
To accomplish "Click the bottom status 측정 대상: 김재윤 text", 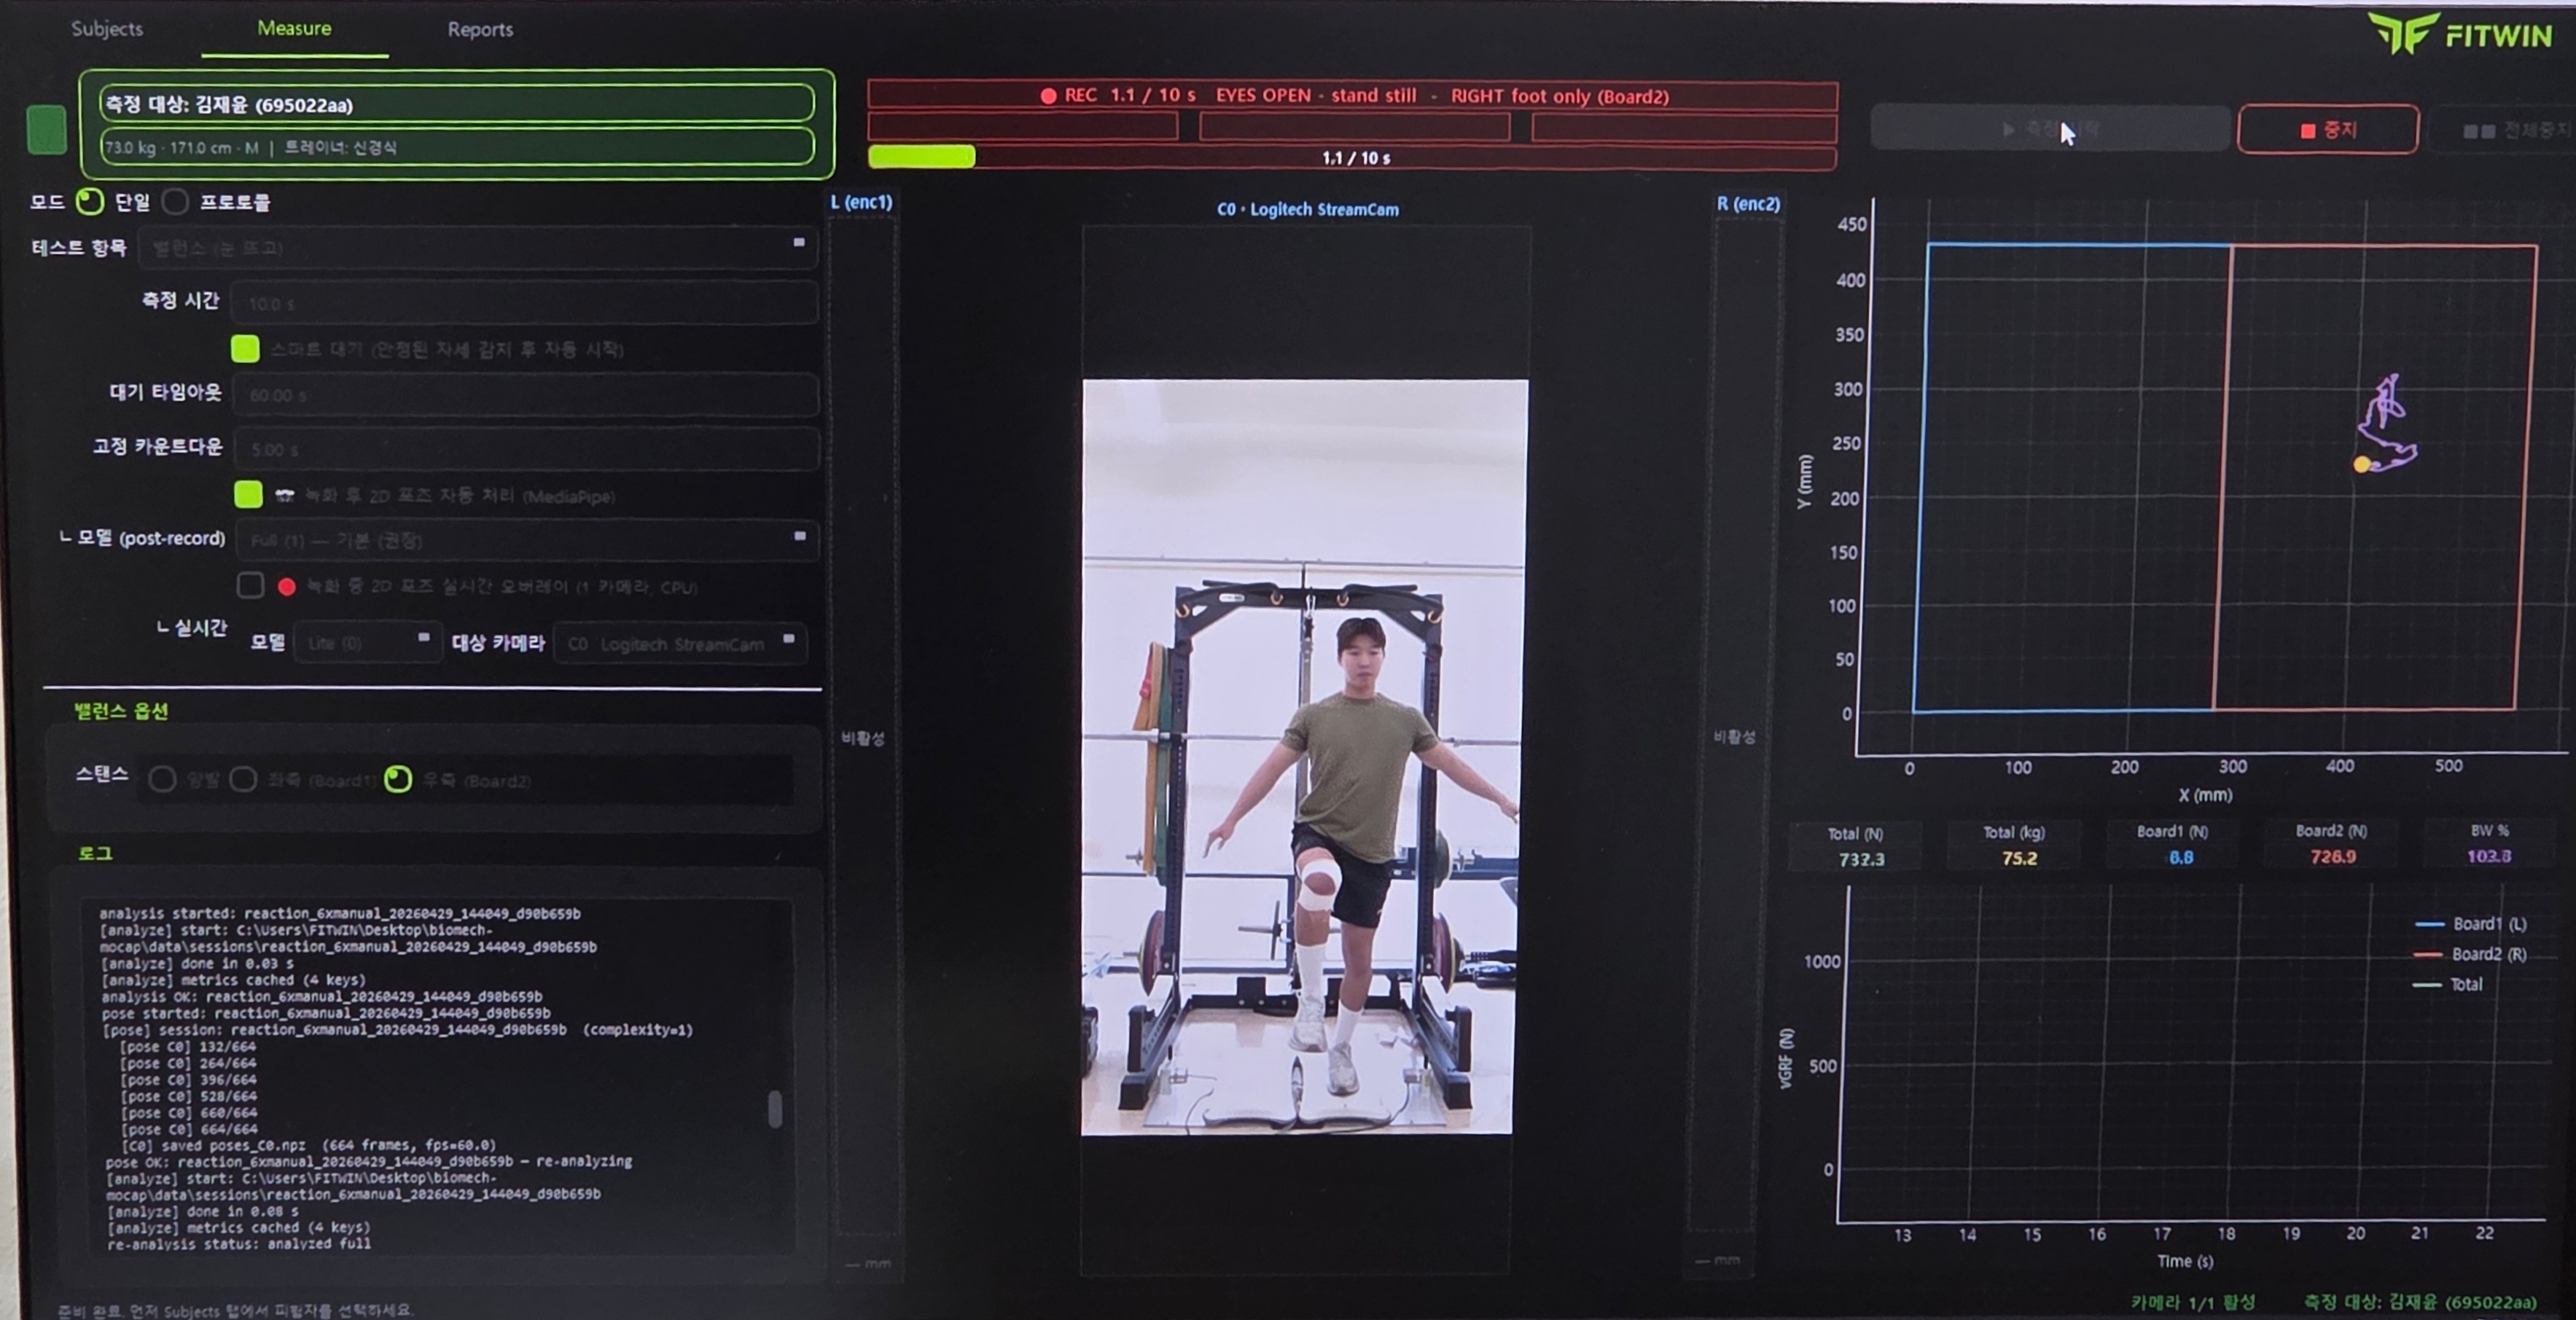I will pos(2420,1302).
